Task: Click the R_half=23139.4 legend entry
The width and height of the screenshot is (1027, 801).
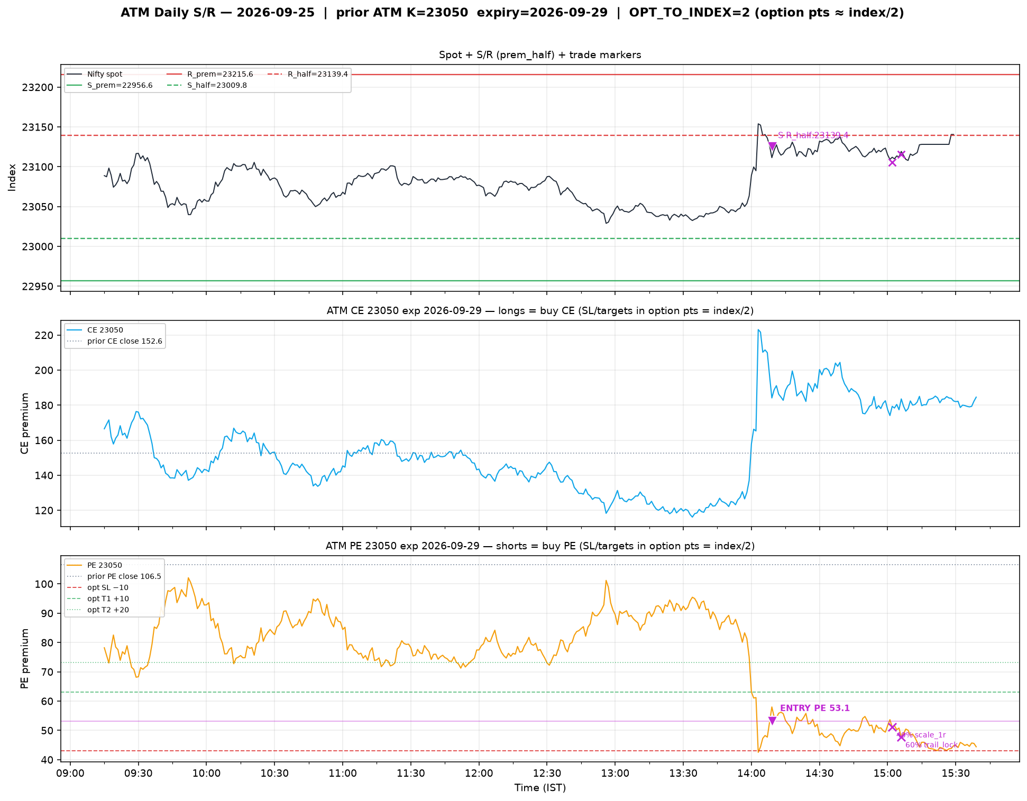Action: click(x=308, y=75)
